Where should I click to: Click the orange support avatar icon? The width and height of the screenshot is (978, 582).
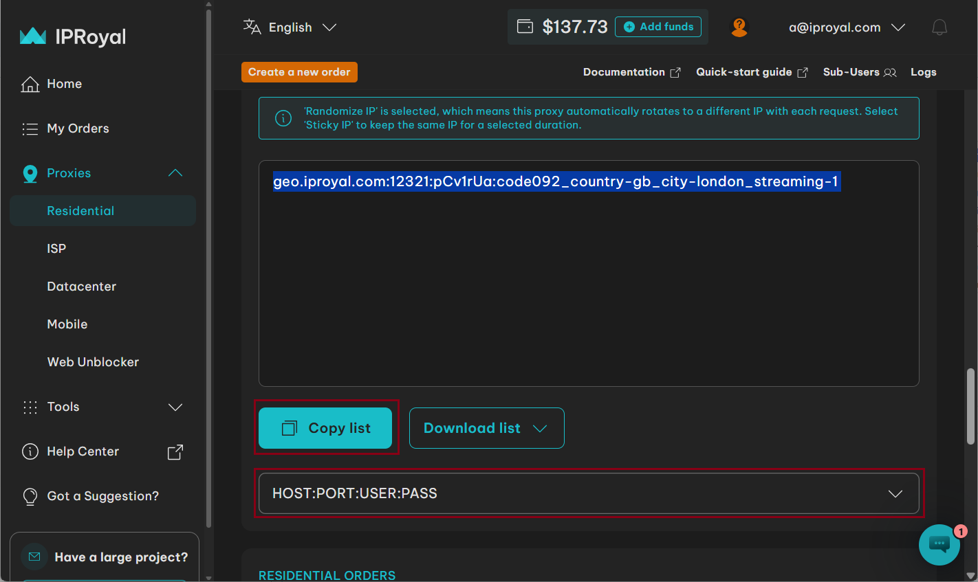(739, 27)
